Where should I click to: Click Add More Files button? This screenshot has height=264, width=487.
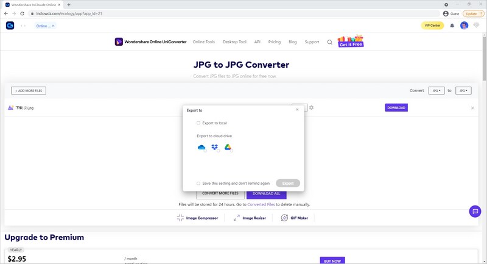[x=29, y=90]
